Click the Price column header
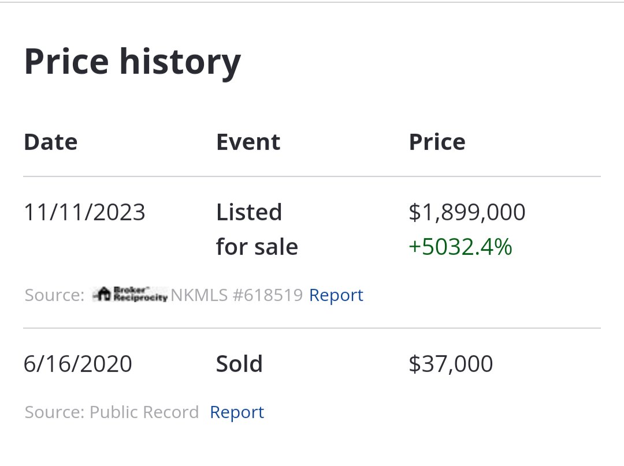The width and height of the screenshot is (624, 466). [x=437, y=142]
